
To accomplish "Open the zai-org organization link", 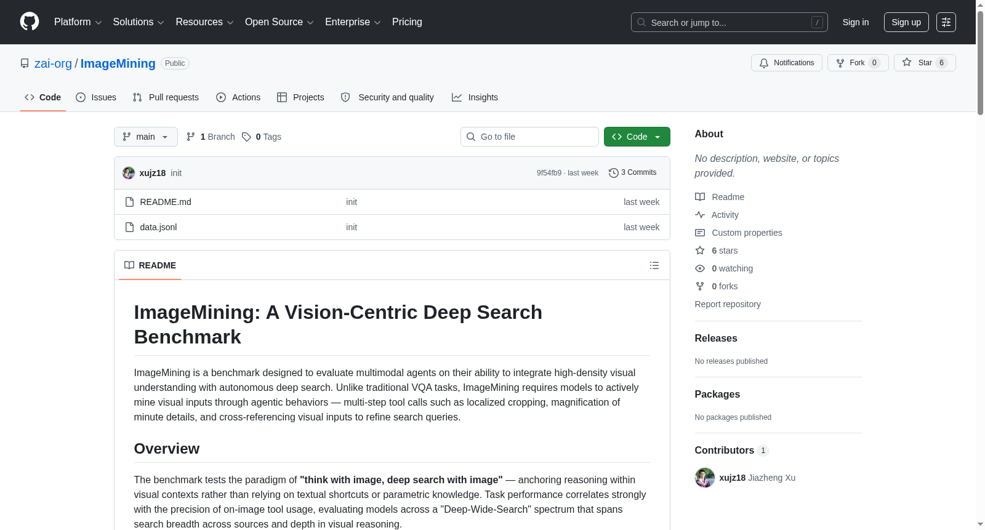I will click(53, 63).
